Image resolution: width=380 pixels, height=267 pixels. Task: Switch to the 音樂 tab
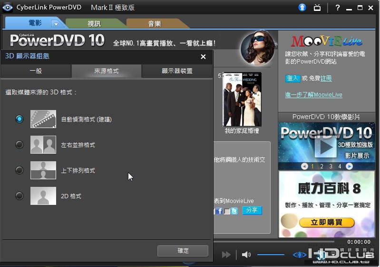155,24
